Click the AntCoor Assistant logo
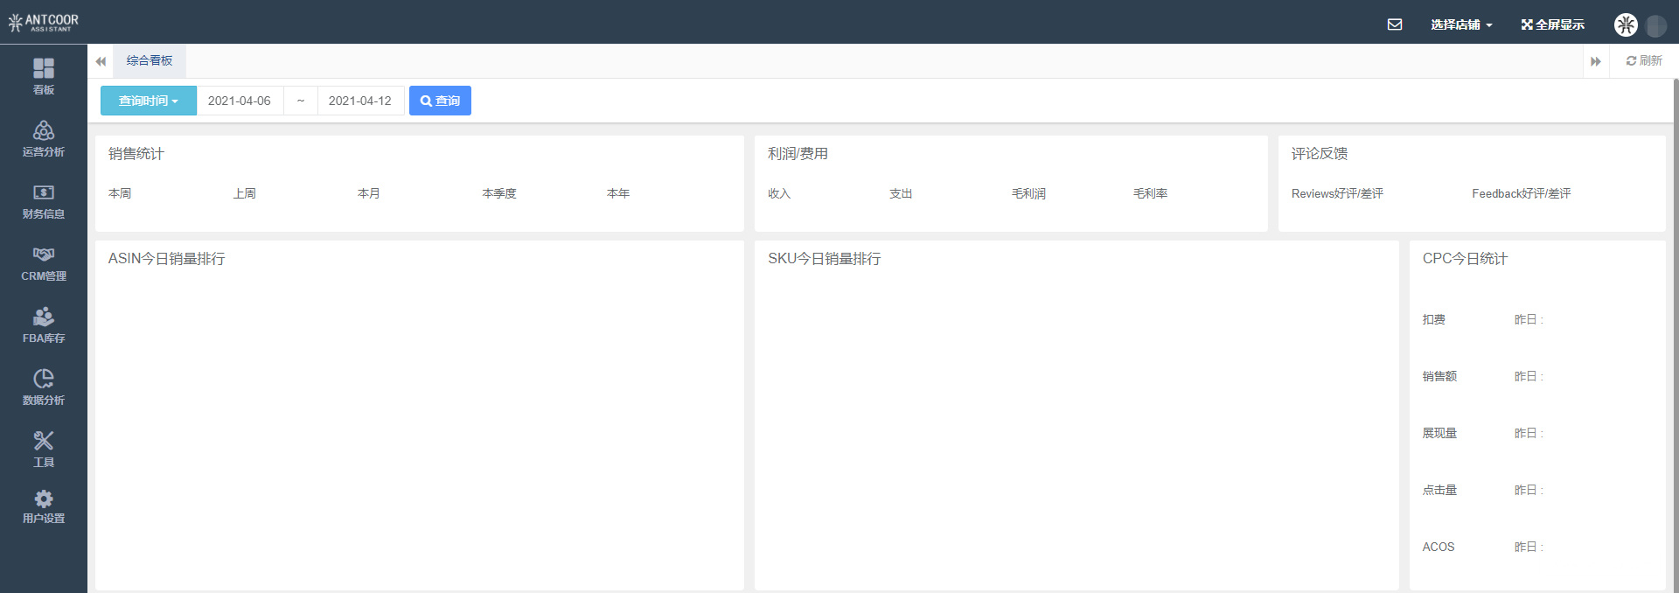This screenshot has height=593, width=1679. (43, 22)
